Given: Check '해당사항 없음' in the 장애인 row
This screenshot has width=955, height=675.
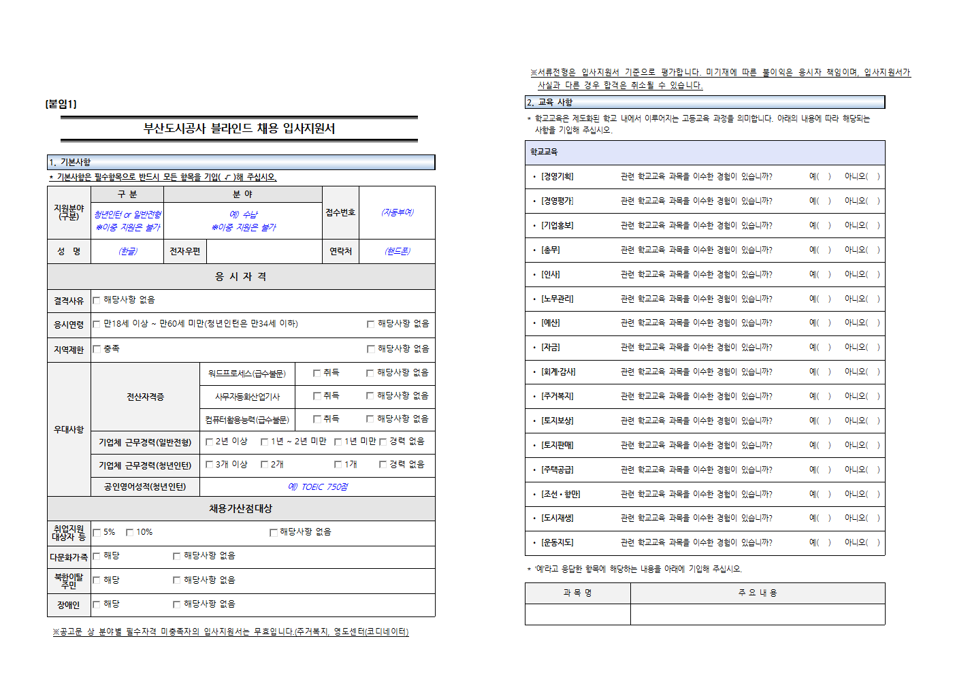Looking at the screenshot, I should tap(176, 604).
